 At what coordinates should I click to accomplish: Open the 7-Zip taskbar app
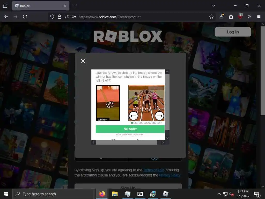[140, 194]
